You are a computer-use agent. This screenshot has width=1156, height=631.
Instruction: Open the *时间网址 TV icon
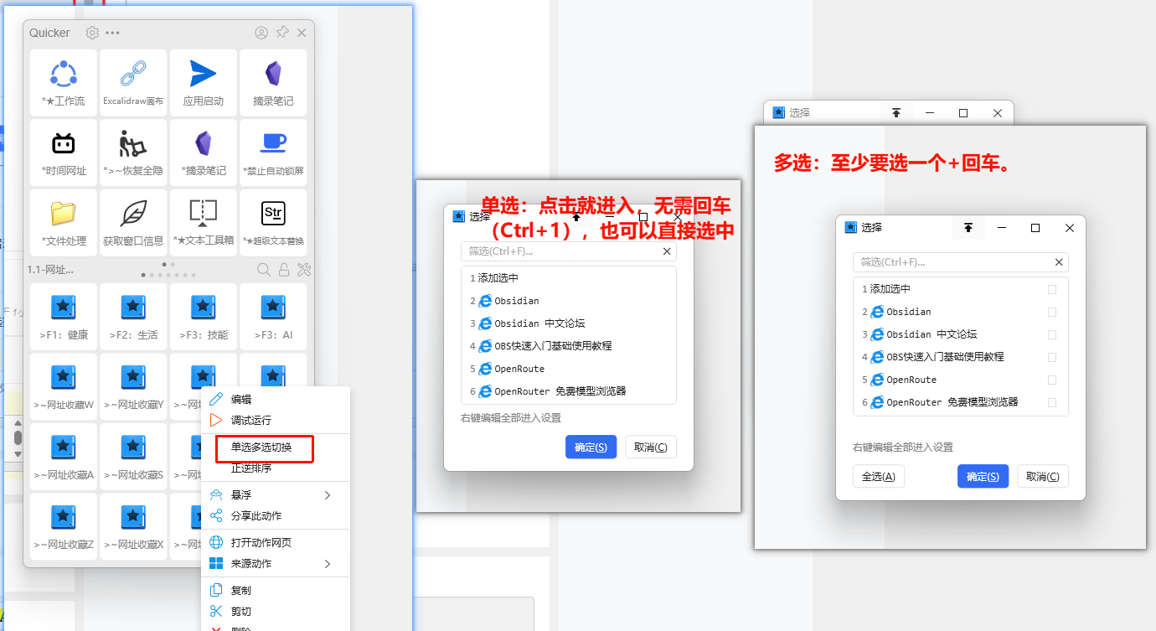coord(64,144)
